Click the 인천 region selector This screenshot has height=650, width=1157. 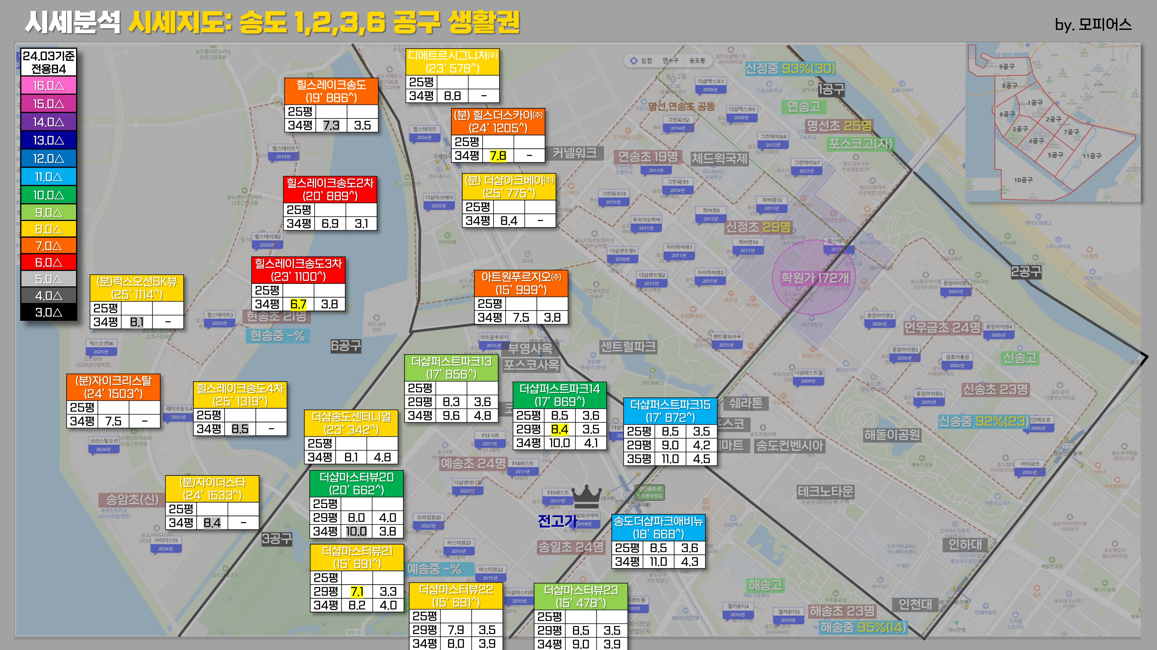[646, 61]
